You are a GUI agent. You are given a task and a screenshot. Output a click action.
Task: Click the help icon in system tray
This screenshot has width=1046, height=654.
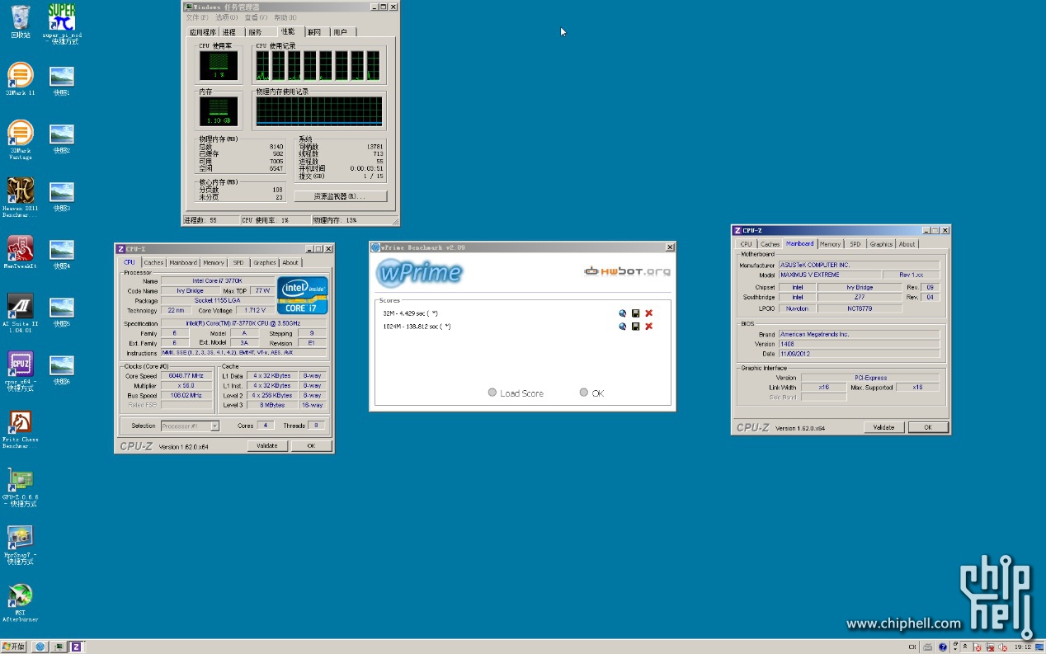point(943,647)
